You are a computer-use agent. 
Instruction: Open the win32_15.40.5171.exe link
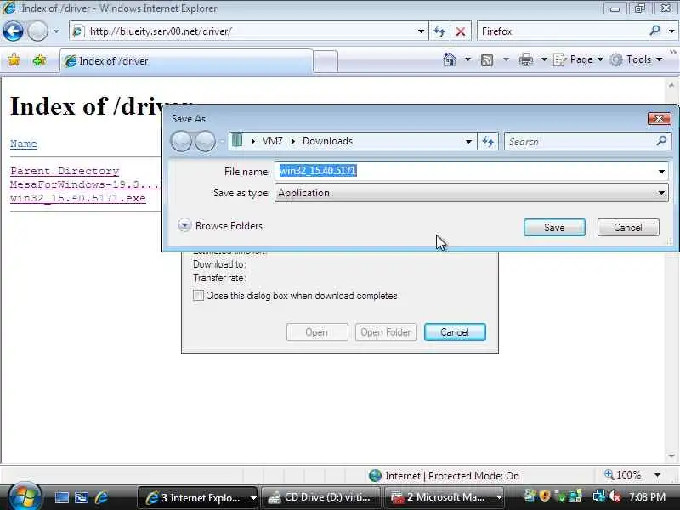click(78, 199)
